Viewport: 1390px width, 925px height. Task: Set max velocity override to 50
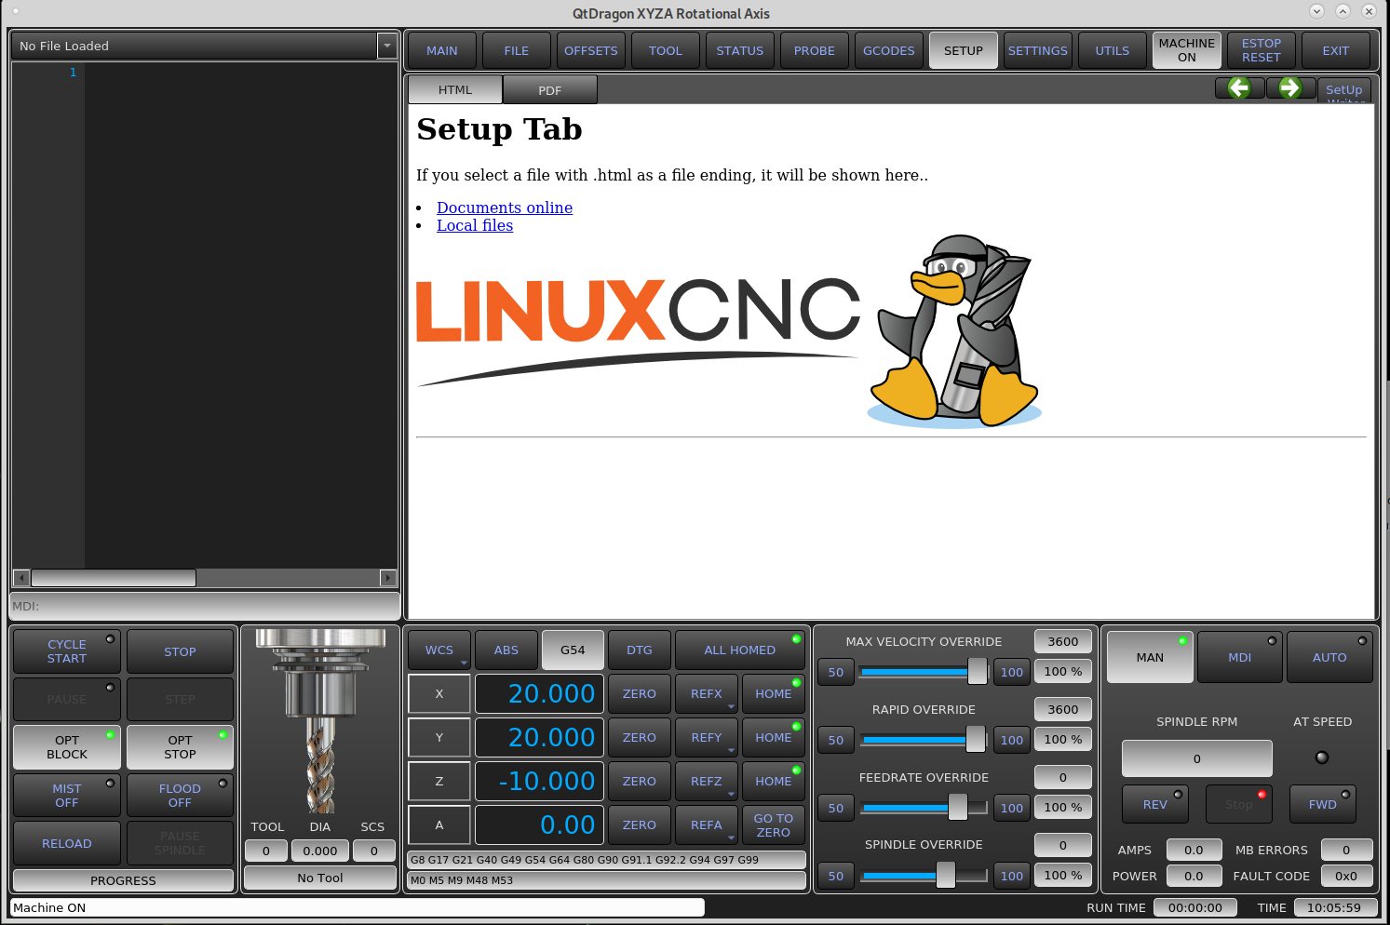[836, 672]
